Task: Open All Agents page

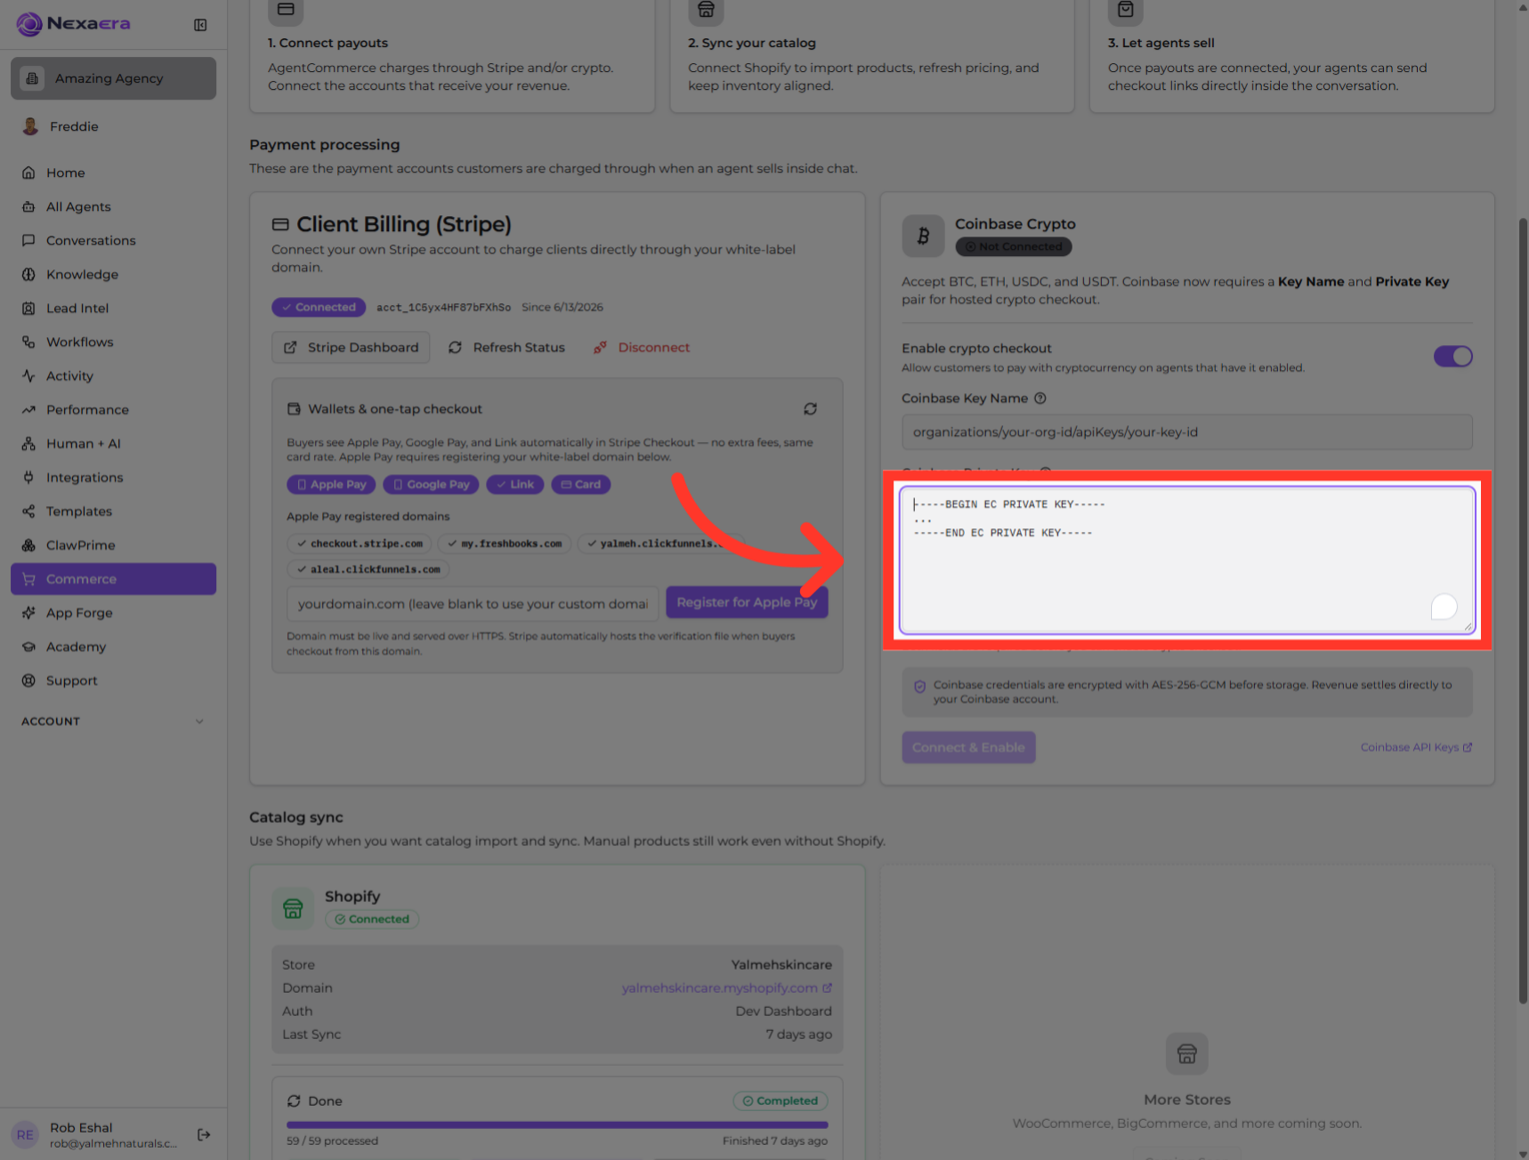Action: coord(113,206)
